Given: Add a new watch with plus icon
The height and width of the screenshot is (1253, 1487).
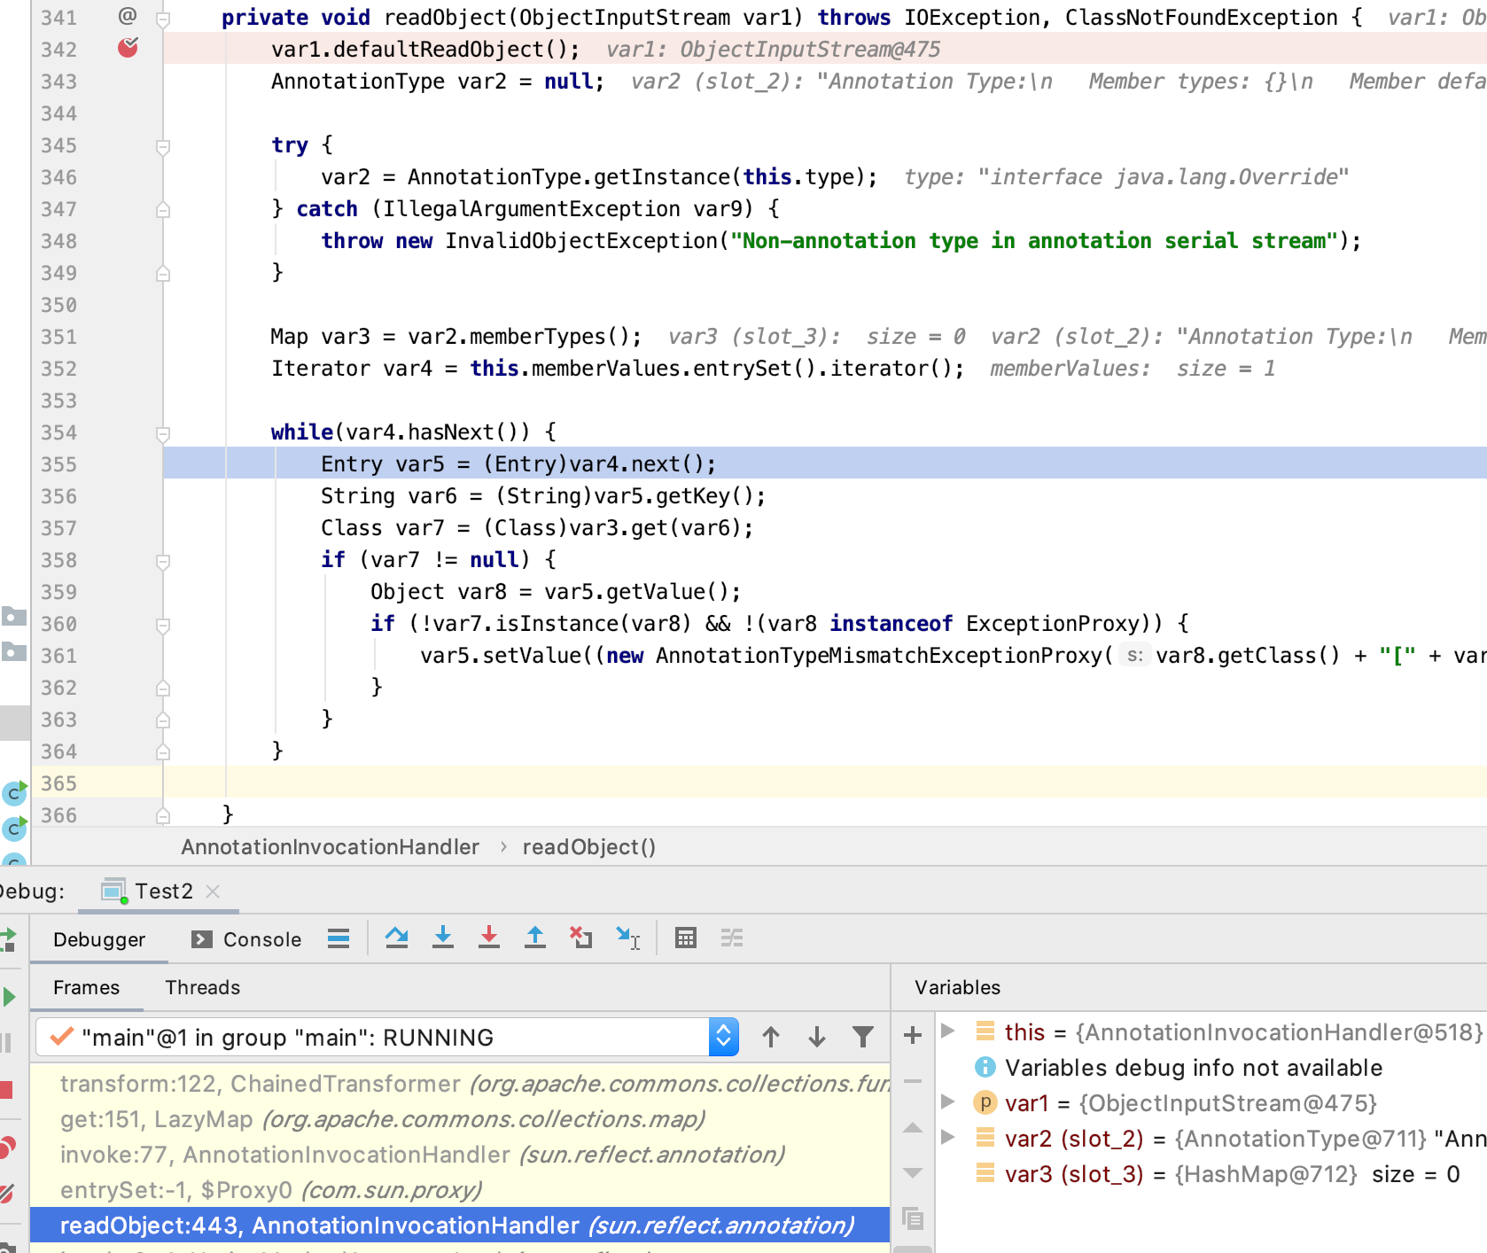Looking at the screenshot, I should (913, 1035).
